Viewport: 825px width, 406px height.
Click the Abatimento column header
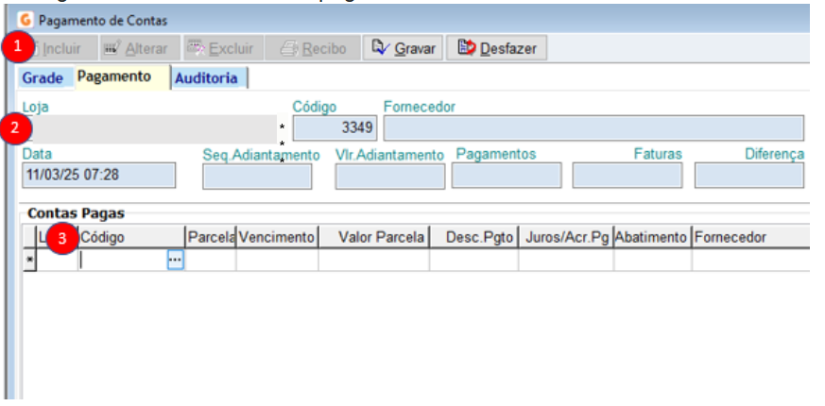tap(653, 237)
